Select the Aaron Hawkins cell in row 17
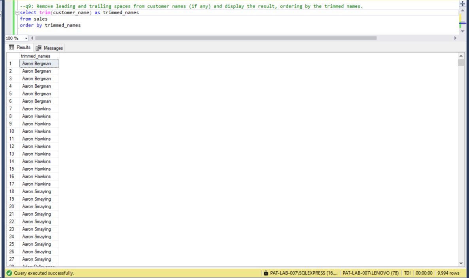Viewport: 469px width, 278px height. [x=39, y=184]
